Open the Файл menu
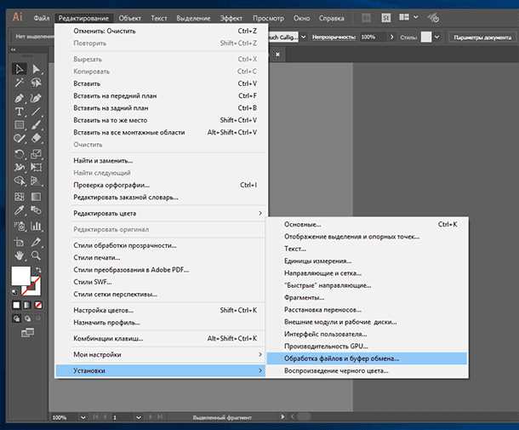 pos(42,18)
